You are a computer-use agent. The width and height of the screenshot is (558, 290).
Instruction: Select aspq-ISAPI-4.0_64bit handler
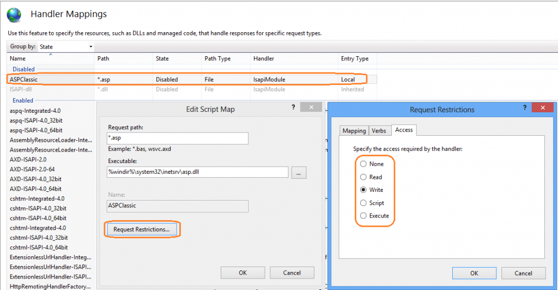(36, 130)
